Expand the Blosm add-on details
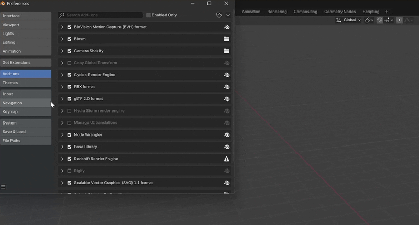This screenshot has width=419, height=225. 62,39
